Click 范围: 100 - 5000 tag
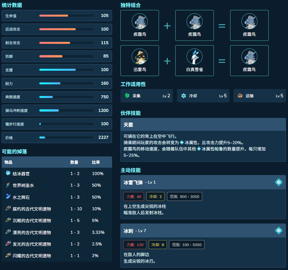This screenshot has width=288, height=270. click(187, 244)
